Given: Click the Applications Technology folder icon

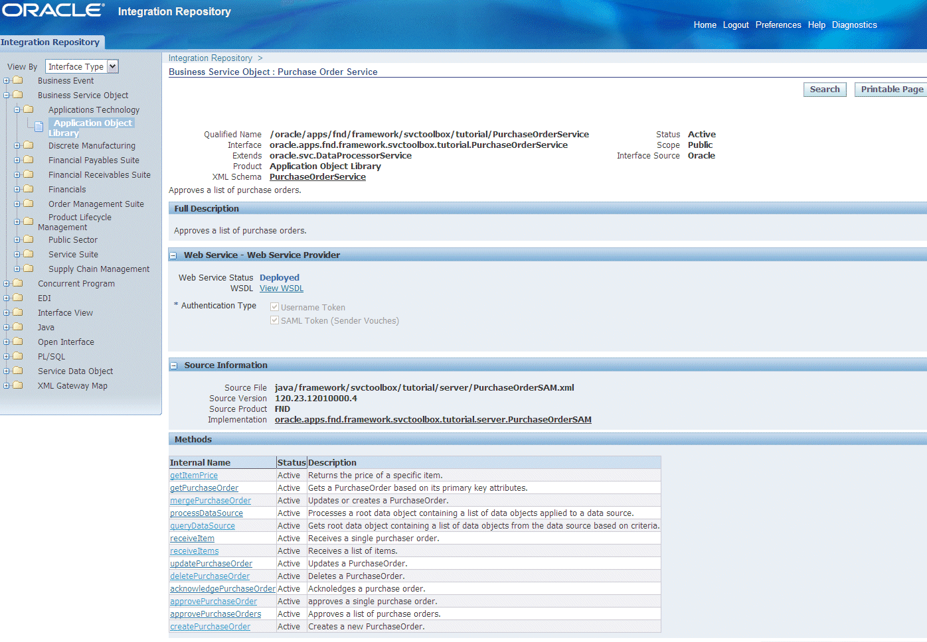Looking at the screenshot, I should click(29, 109).
